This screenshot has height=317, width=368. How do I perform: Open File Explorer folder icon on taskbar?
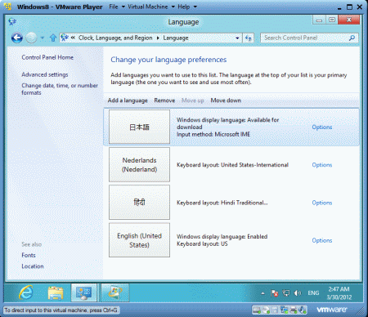56,292
